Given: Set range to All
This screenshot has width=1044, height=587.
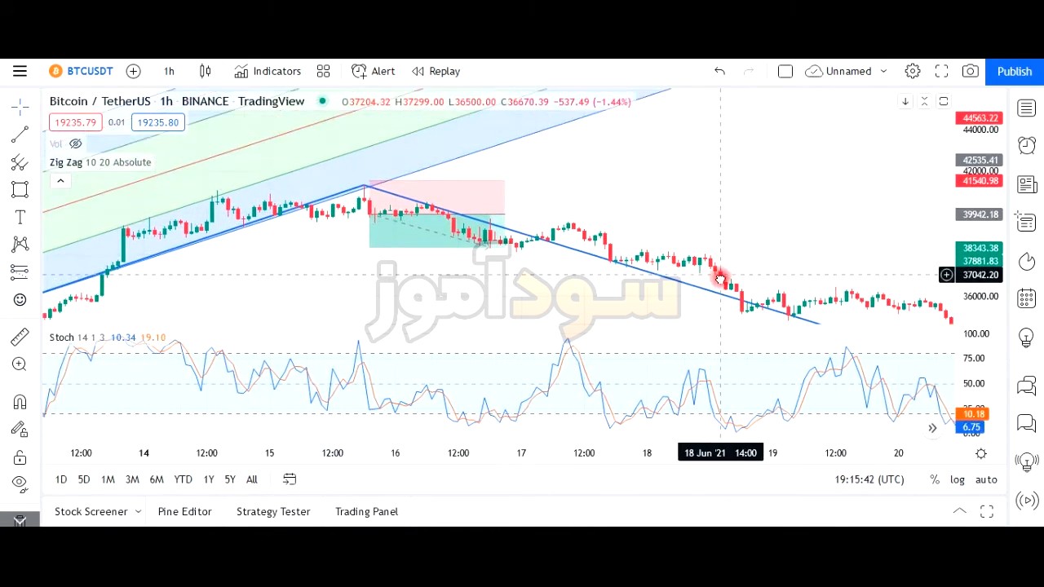Looking at the screenshot, I should [252, 479].
